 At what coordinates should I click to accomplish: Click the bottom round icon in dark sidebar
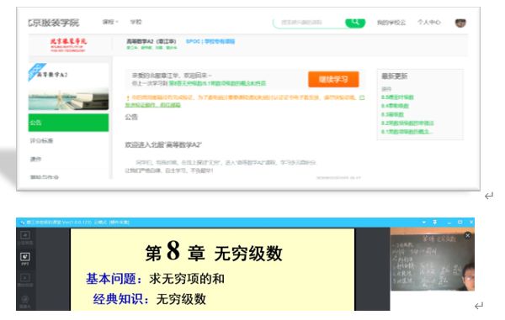click(x=25, y=301)
